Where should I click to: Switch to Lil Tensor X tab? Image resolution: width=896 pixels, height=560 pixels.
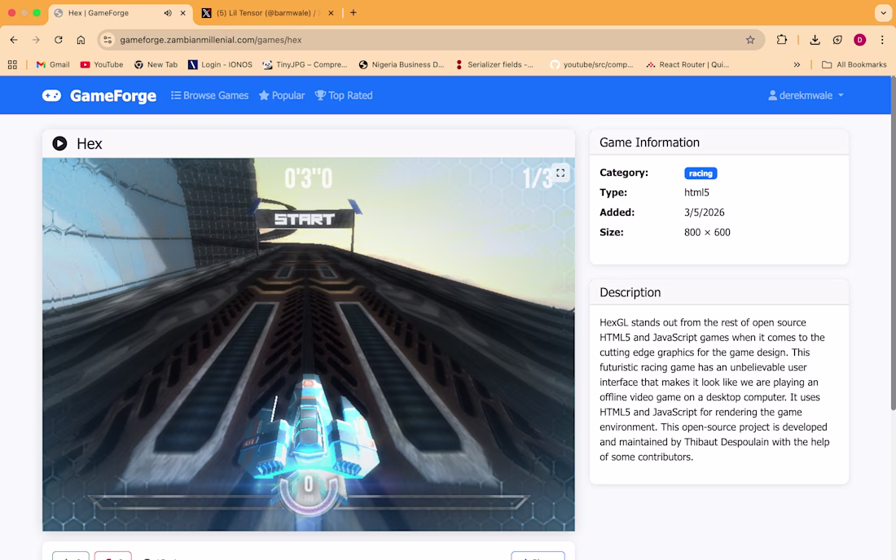tap(266, 13)
